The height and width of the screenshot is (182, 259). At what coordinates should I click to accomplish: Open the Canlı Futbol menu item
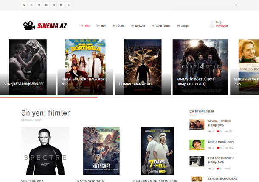coord(161,26)
